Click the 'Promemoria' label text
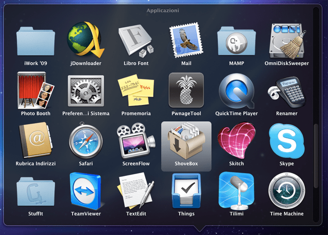This screenshot has width=328, height=235. click(x=136, y=114)
